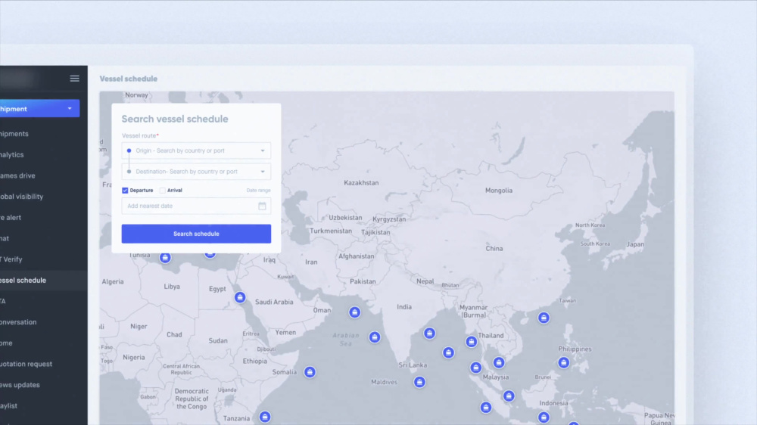Click the port marker in the Philippines
The width and height of the screenshot is (757, 425).
[564, 362]
